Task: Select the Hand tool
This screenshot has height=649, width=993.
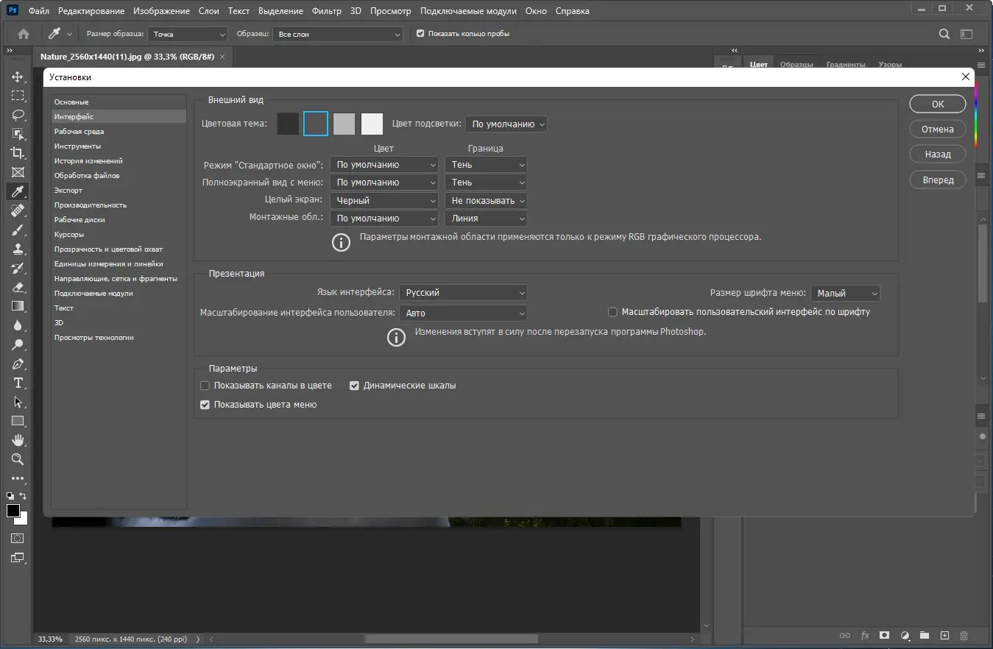Action: pos(18,440)
